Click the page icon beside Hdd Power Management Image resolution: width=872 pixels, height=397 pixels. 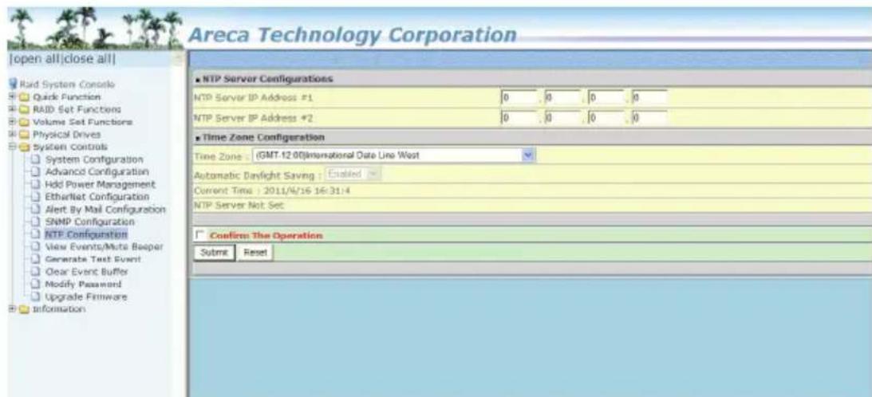(x=36, y=184)
